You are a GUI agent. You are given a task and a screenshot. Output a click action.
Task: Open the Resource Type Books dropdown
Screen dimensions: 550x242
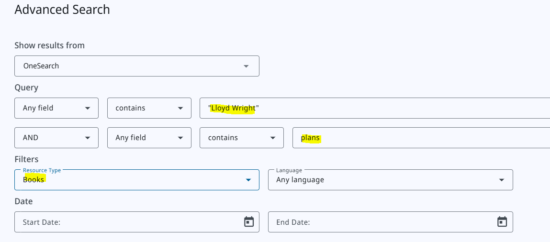click(x=137, y=180)
